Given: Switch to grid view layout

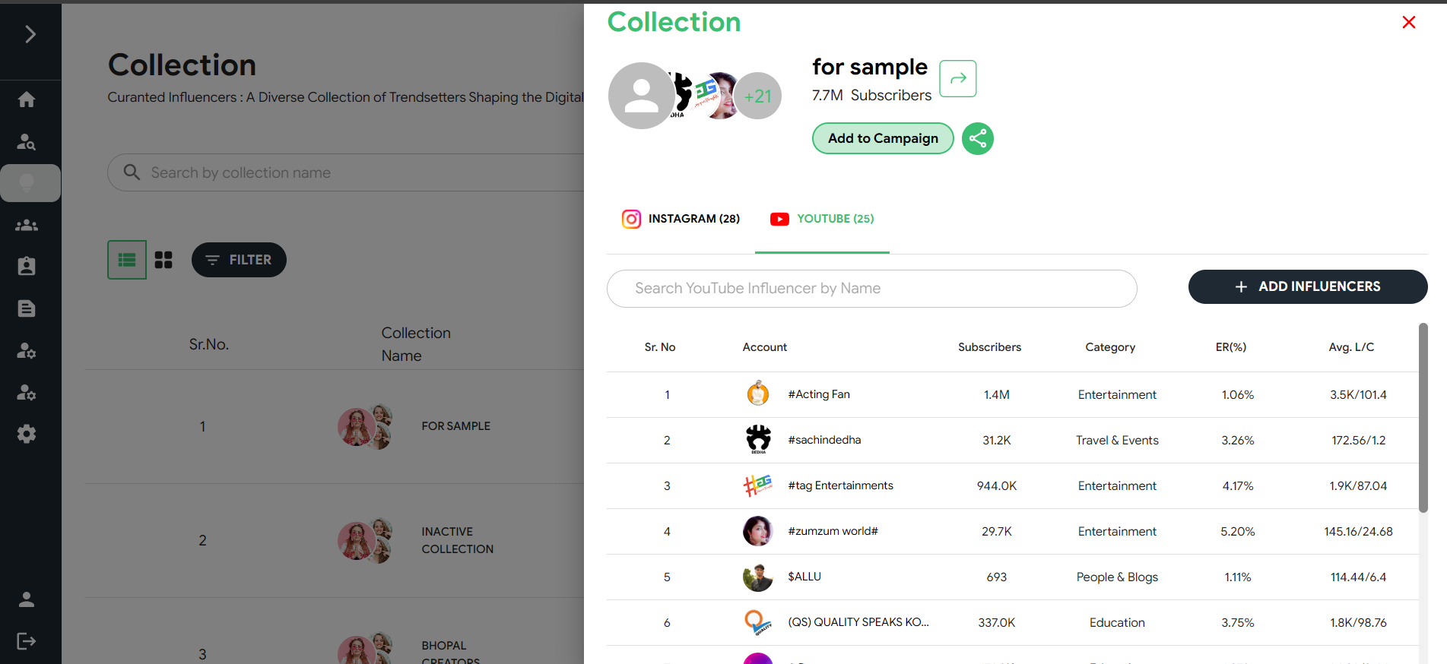Looking at the screenshot, I should point(163,260).
